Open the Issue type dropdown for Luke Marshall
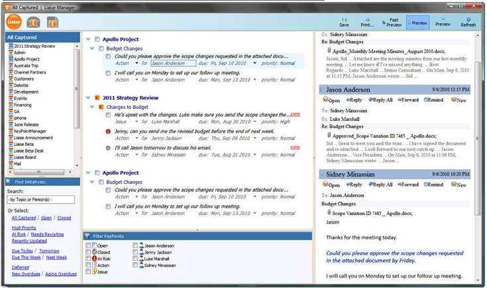487x288 pixels. [137, 122]
